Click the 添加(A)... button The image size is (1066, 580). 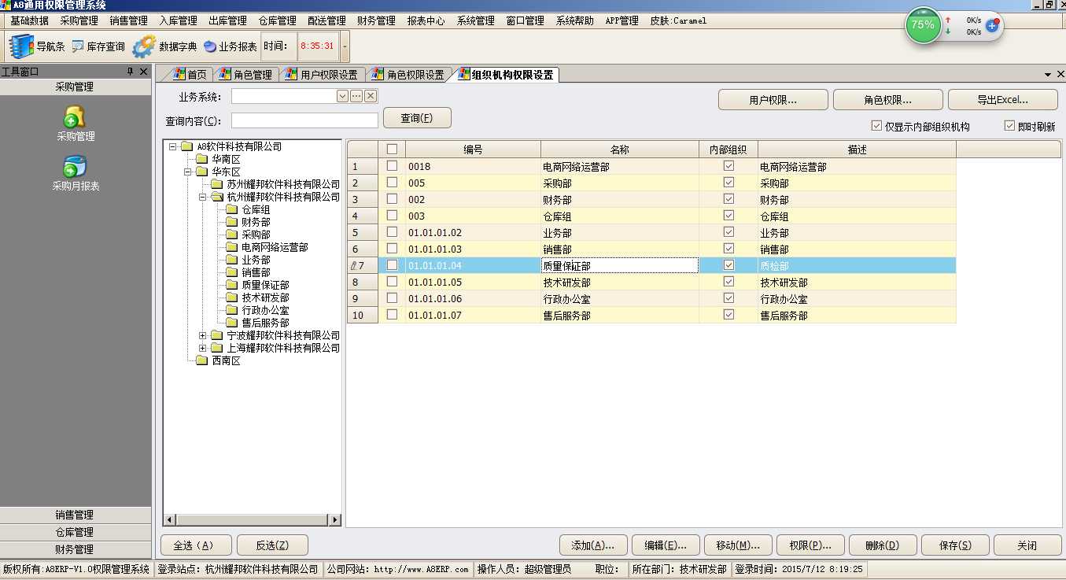(x=593, y=545)
